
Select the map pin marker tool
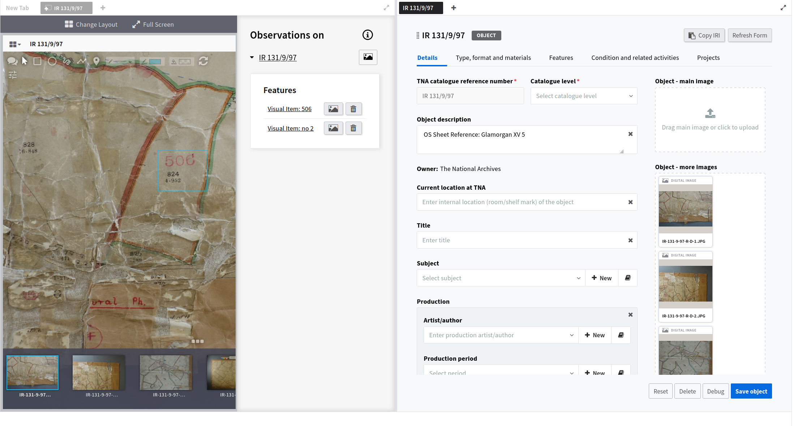pyautogui.click(x=96, y=61)
